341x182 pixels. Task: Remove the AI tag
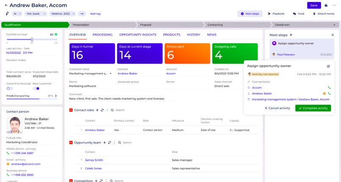point(20,14)
